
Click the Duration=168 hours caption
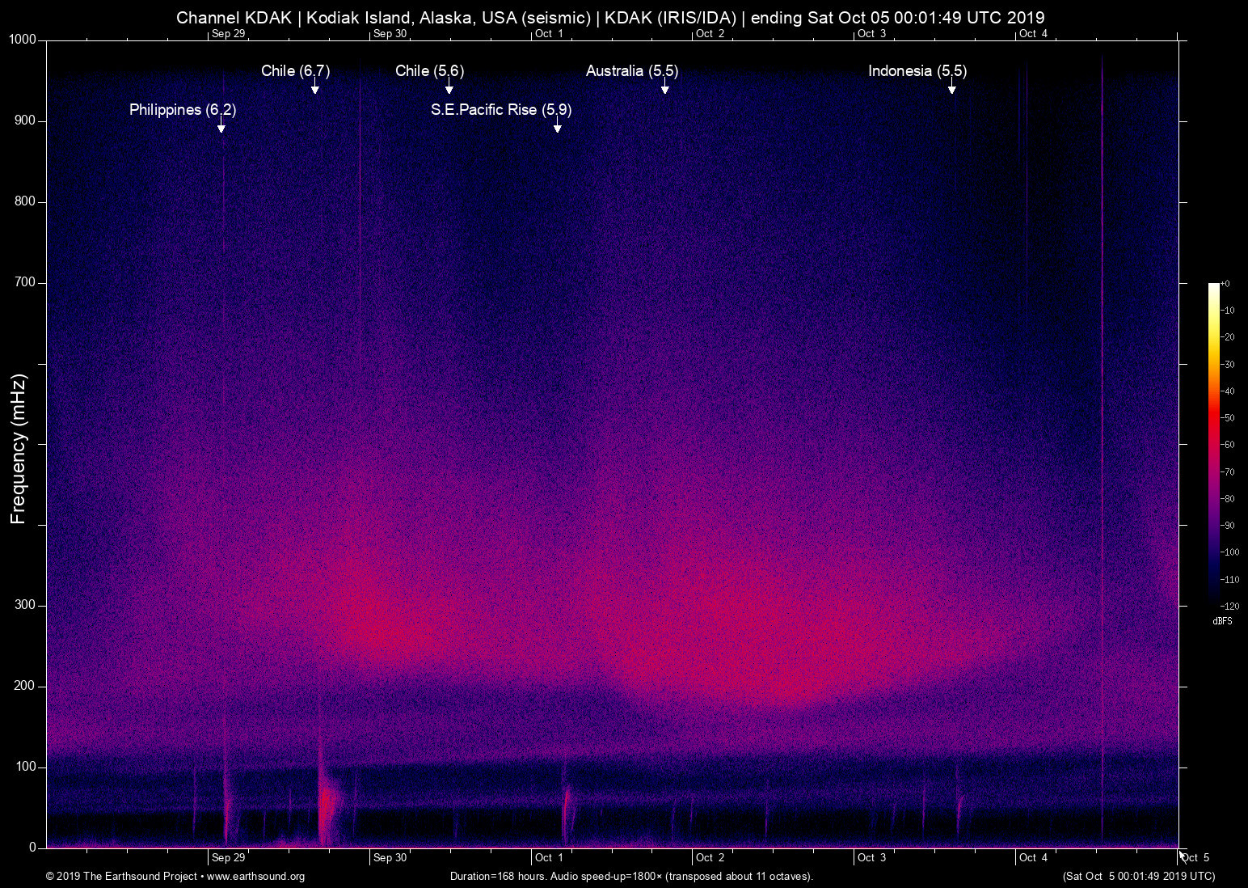631,877
